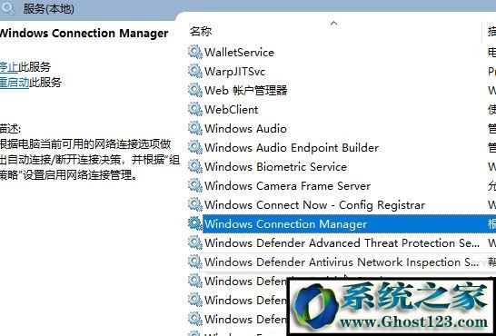Image resolution: width=496 pixels, height=336 pixels.
Task: Select Windows Connect Now - Config Registrar
Action: pos(342,205)
